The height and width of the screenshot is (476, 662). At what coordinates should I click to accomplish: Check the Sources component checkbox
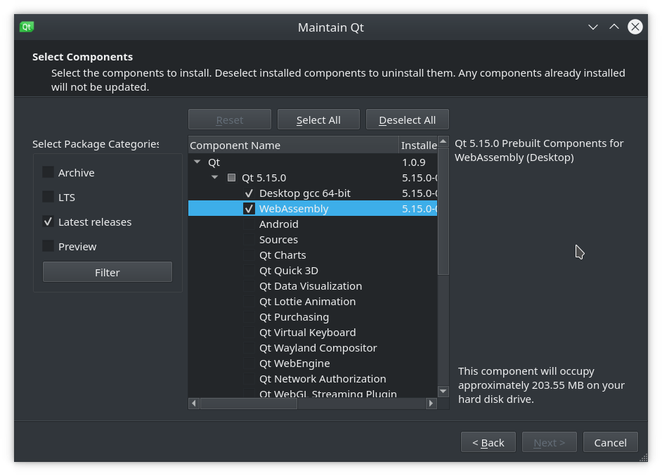click(x=249, y=240)
